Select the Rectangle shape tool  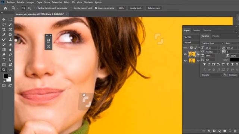pos(4,65)
